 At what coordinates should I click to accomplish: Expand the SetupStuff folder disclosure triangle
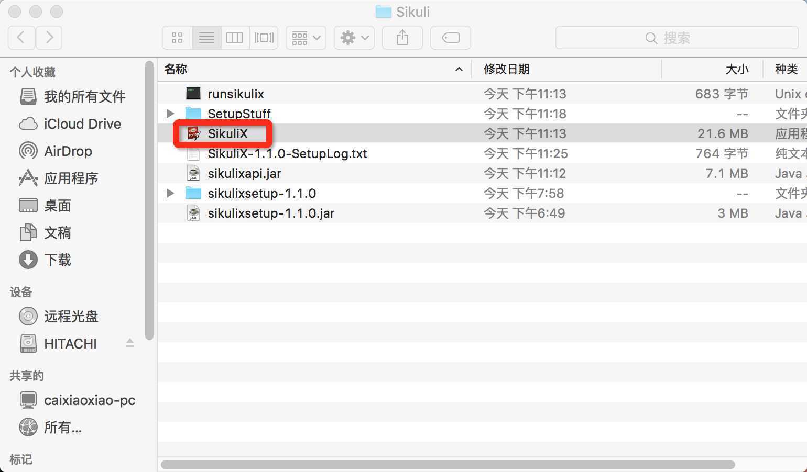point(170,114)
